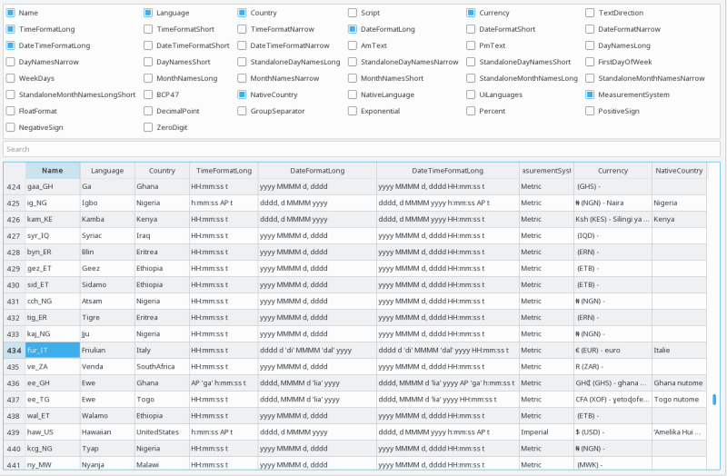This screenshot has width=727, height=476.
Task: Select the ig_NG name cell
Action: [x=53, y=203]
